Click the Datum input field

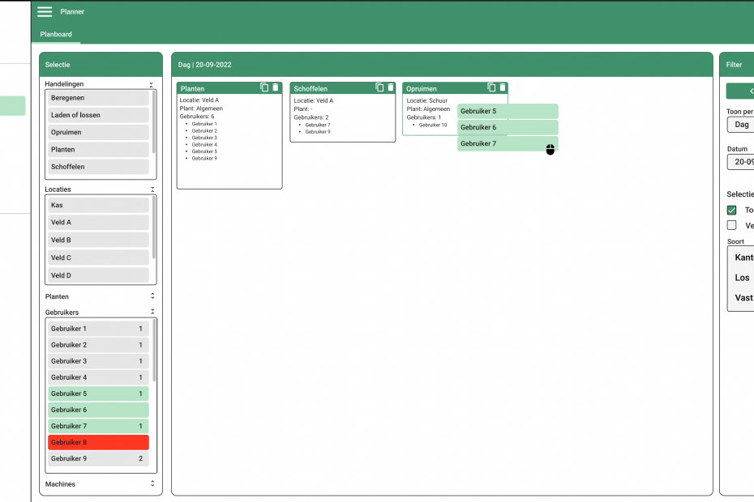point(741,162)
